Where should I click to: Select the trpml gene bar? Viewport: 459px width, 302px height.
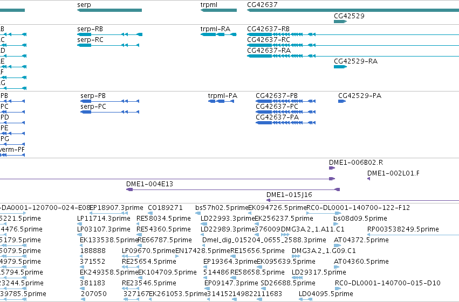coord(218,10)
